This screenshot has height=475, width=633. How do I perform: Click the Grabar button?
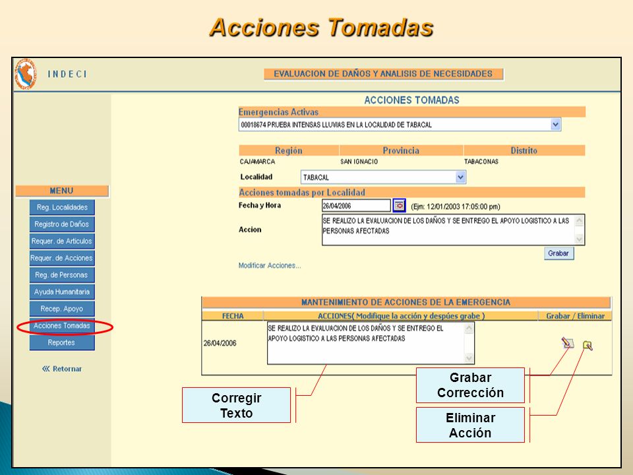point(558,253)
